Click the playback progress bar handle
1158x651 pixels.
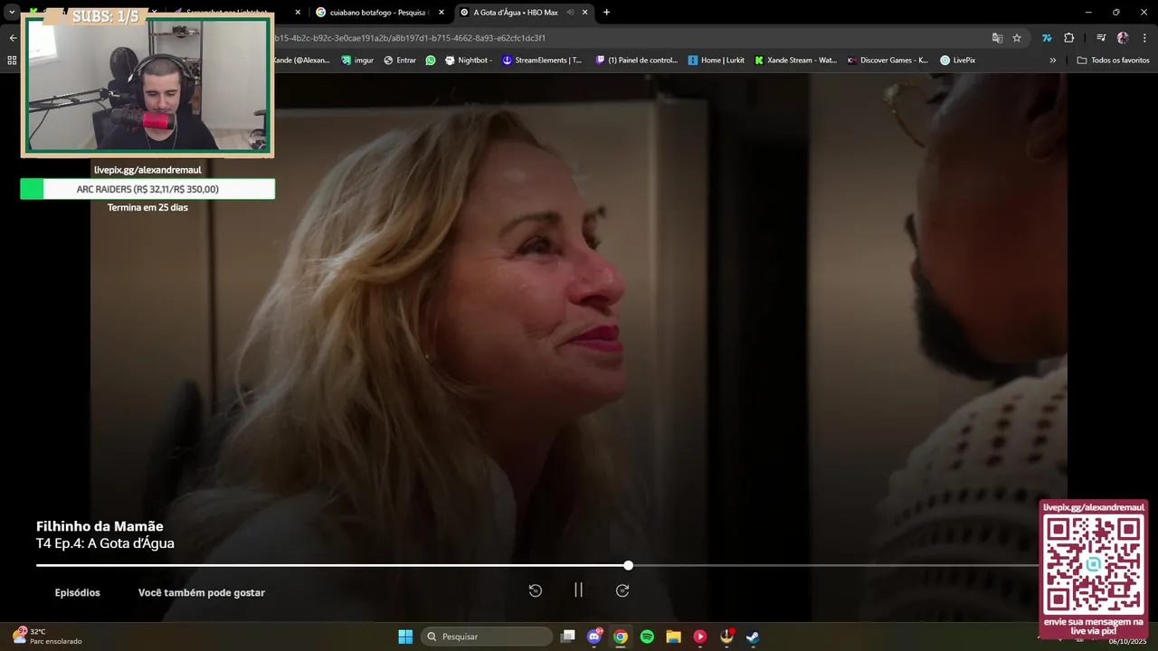[x=628, y=565]
